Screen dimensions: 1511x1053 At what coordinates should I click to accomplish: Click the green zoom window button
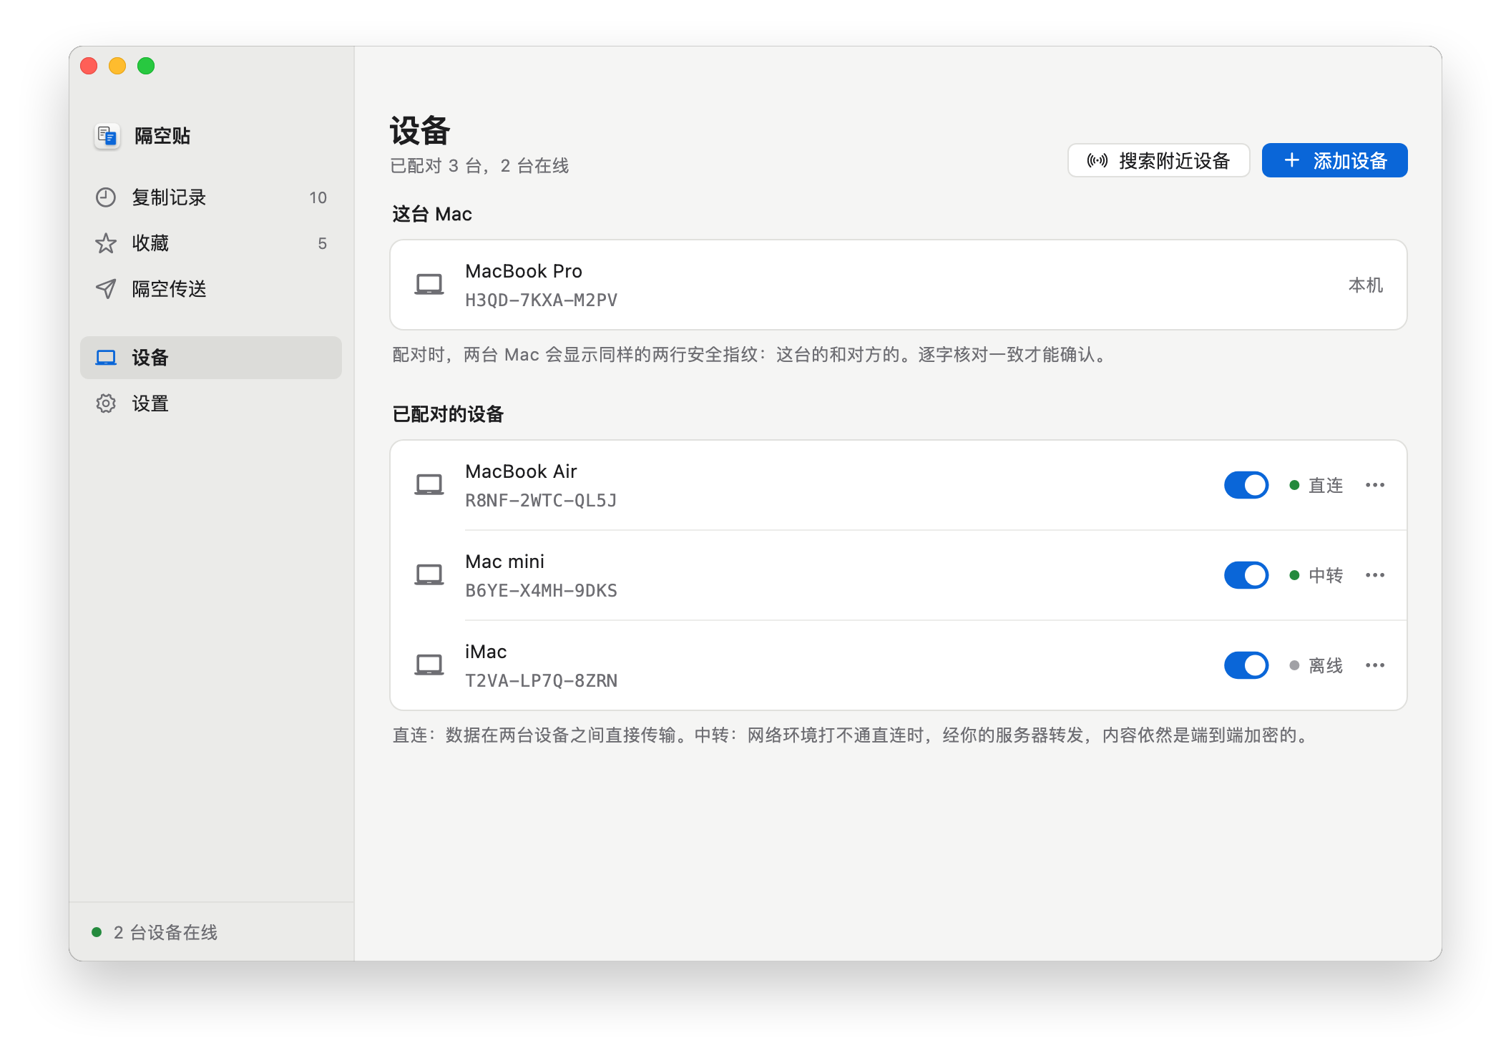(146, 66)
